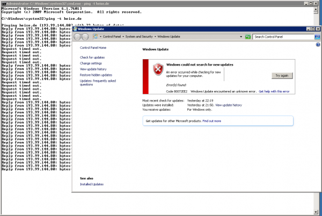Open Restore hidden updates link

(96, 75)
